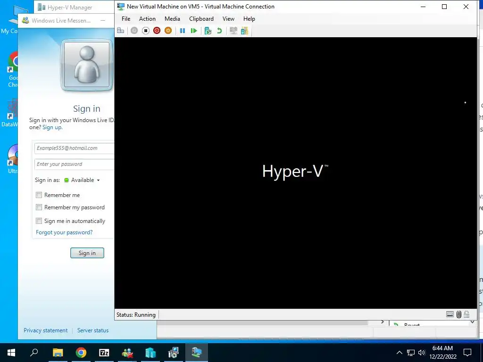Open 7-Zip from the taskbar
The width and height of the screenshot is (483, 362).
tap(104, 353)
